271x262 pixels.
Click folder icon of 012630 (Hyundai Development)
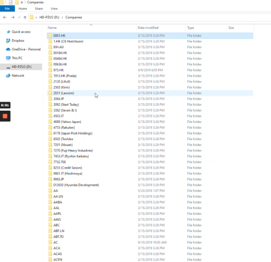50,185
